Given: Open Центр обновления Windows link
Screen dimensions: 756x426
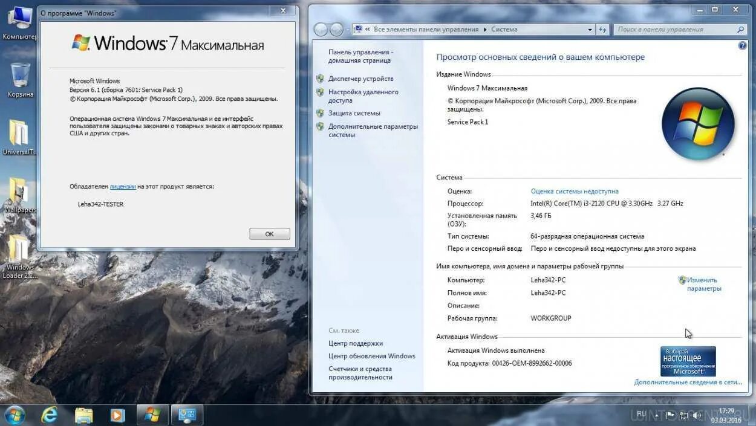Looking at the screenshot, I should (x=372, y=356).
